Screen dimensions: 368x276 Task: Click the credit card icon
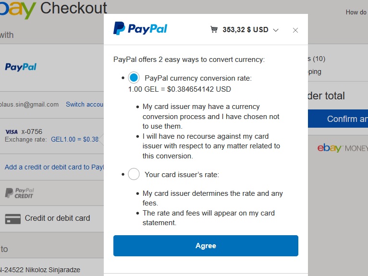[12, 219]
